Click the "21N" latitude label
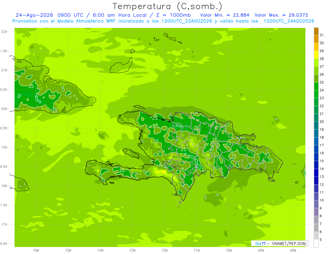This screenshot has height=254, width=329. tap(4, 70)
